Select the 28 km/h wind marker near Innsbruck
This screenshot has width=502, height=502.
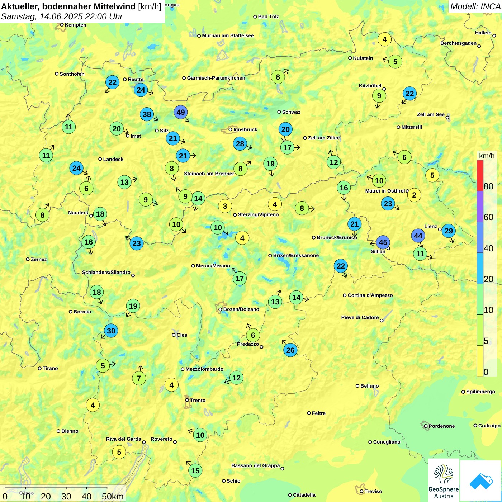coord(240,144)
